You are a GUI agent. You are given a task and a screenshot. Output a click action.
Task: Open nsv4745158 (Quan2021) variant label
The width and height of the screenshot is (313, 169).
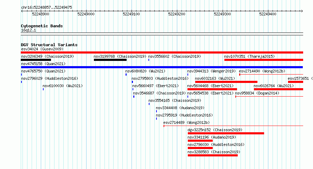[43, 64]
